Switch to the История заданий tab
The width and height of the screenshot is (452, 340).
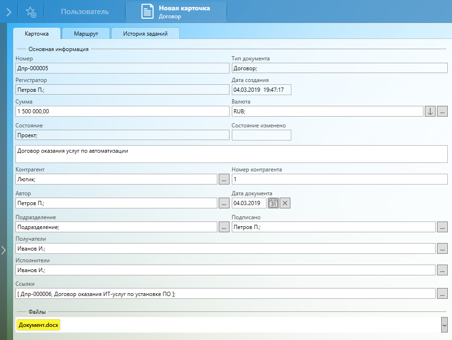click(x=145, y=34)
